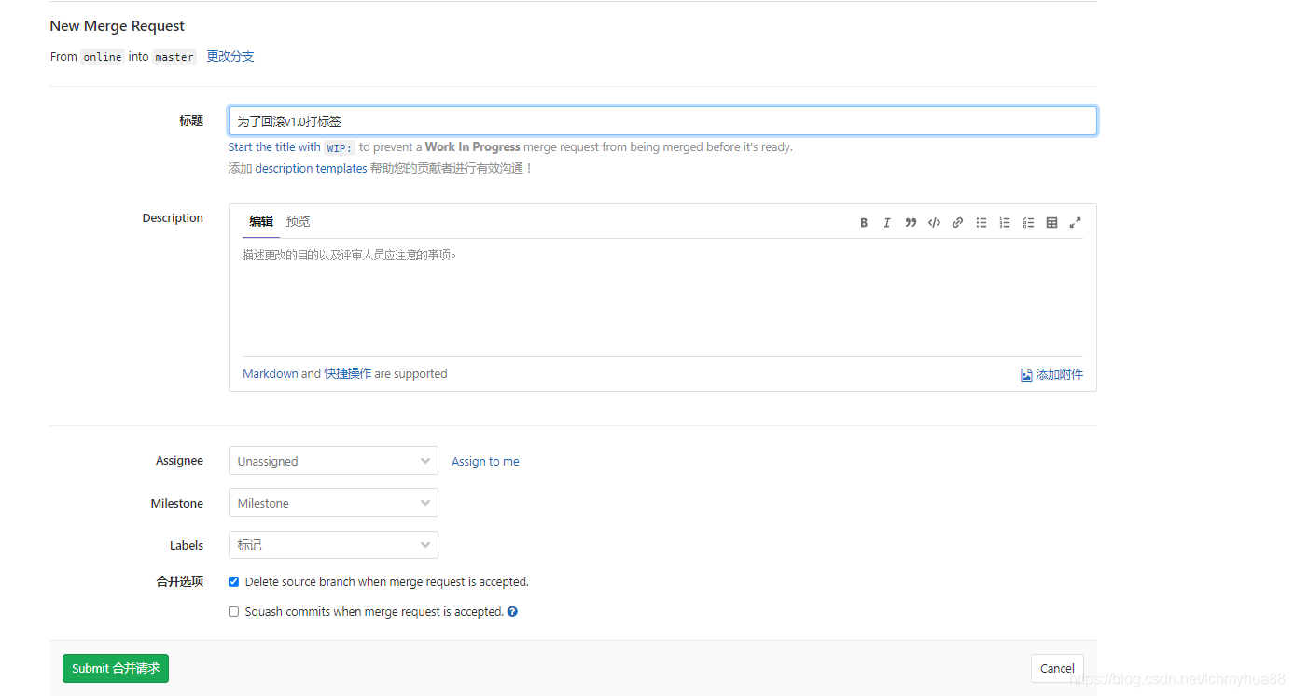Screen dimensions: 1294x696
Task: Enable squash commits when merge is accepted
Action: (x=233, y=611)
